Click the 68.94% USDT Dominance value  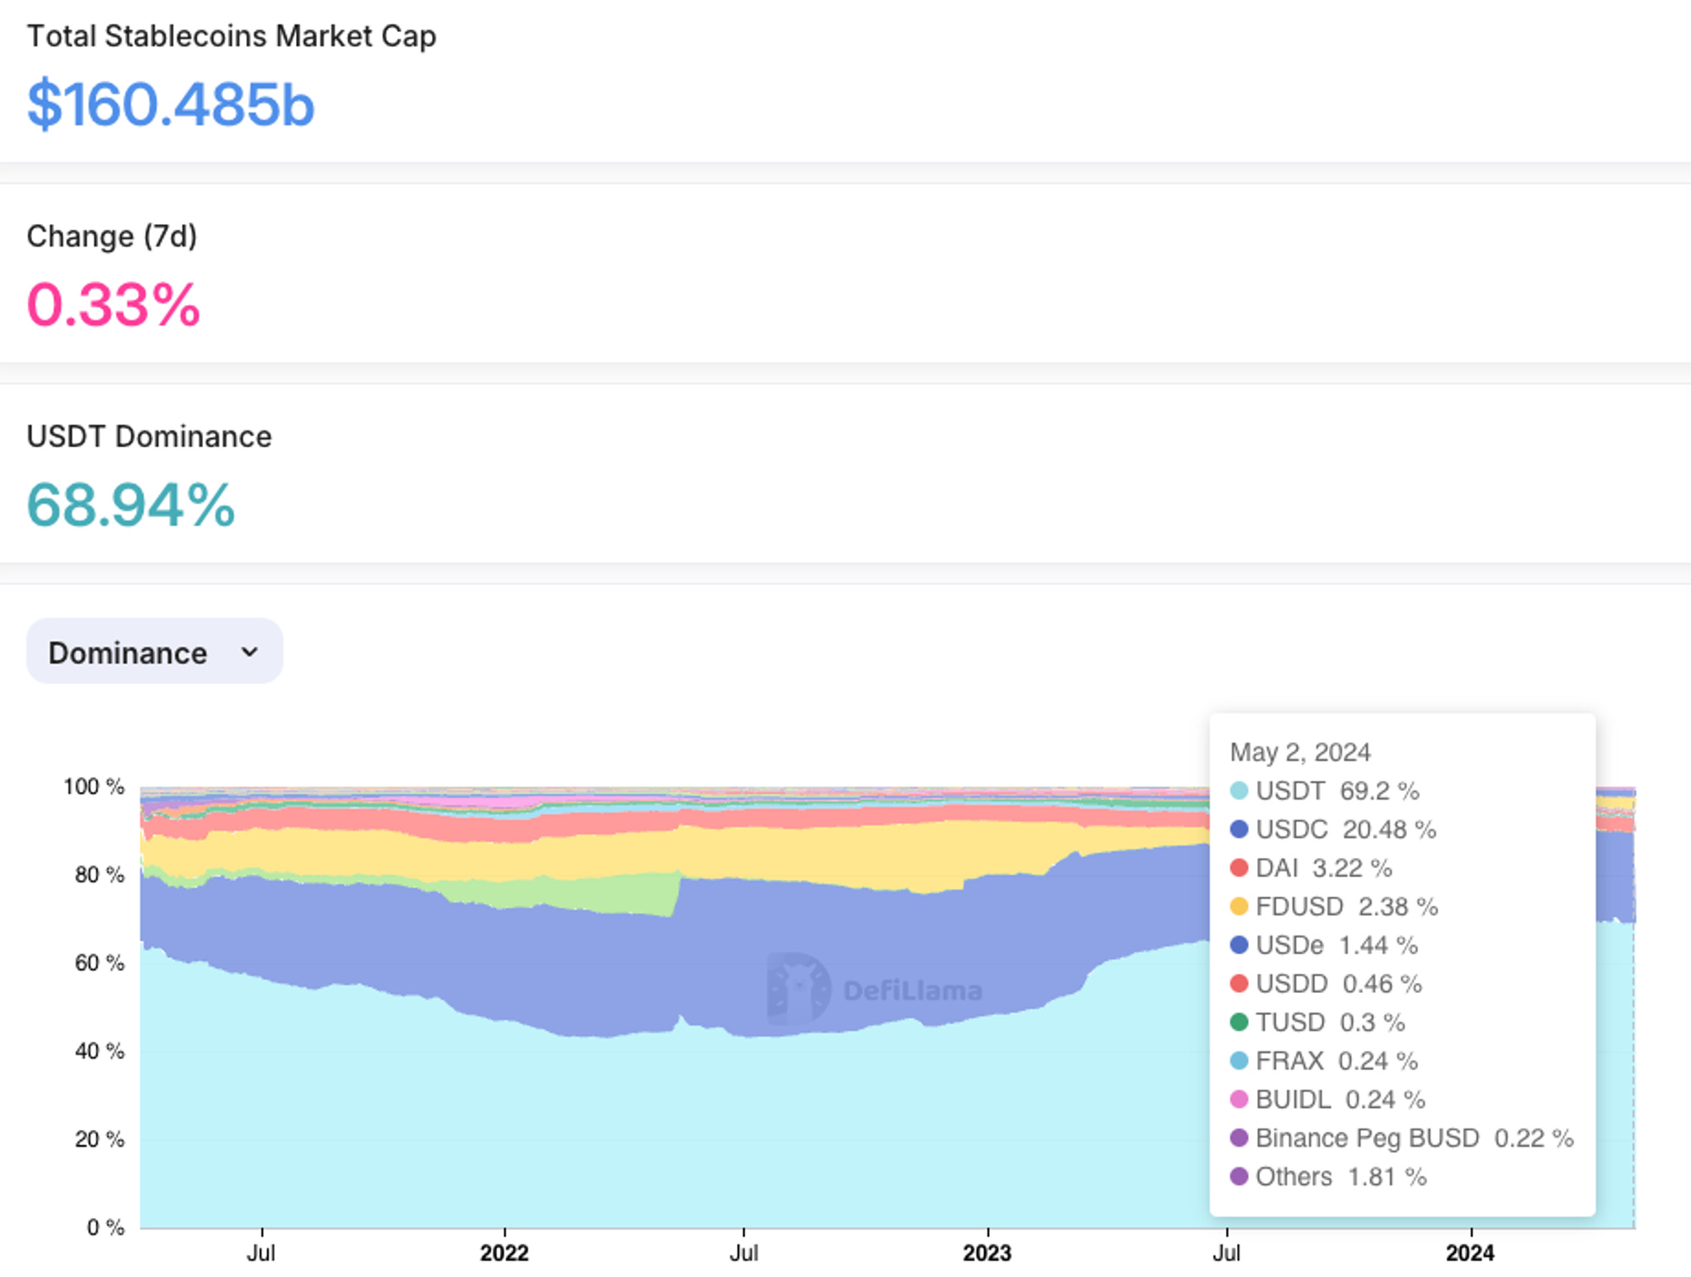131,505
